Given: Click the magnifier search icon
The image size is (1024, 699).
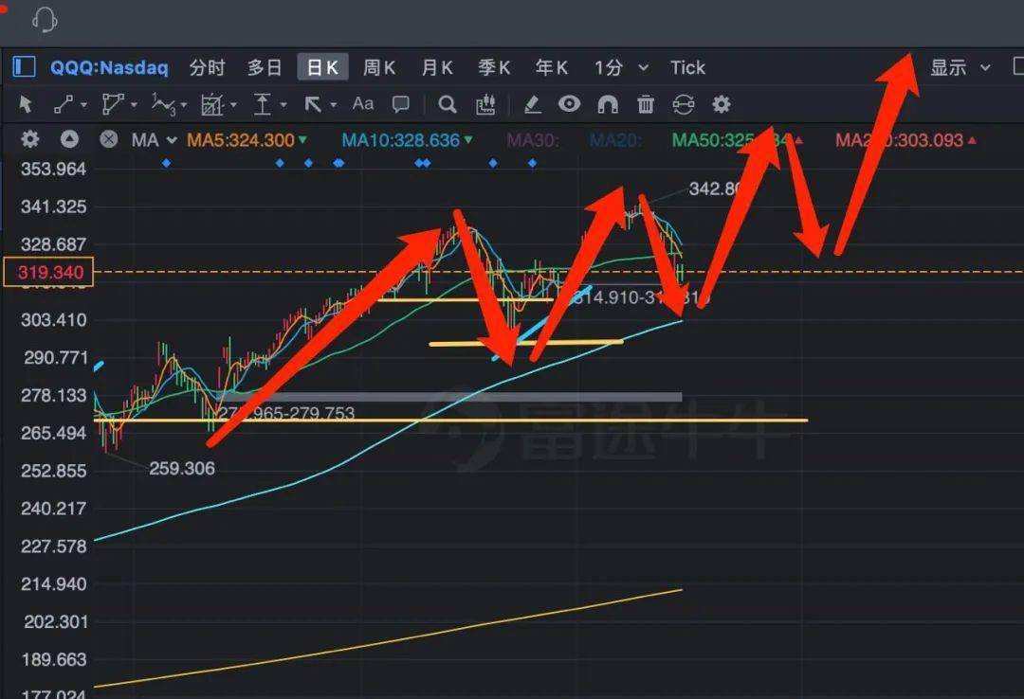Looking at the screenshot, I should tap(447, 104).
